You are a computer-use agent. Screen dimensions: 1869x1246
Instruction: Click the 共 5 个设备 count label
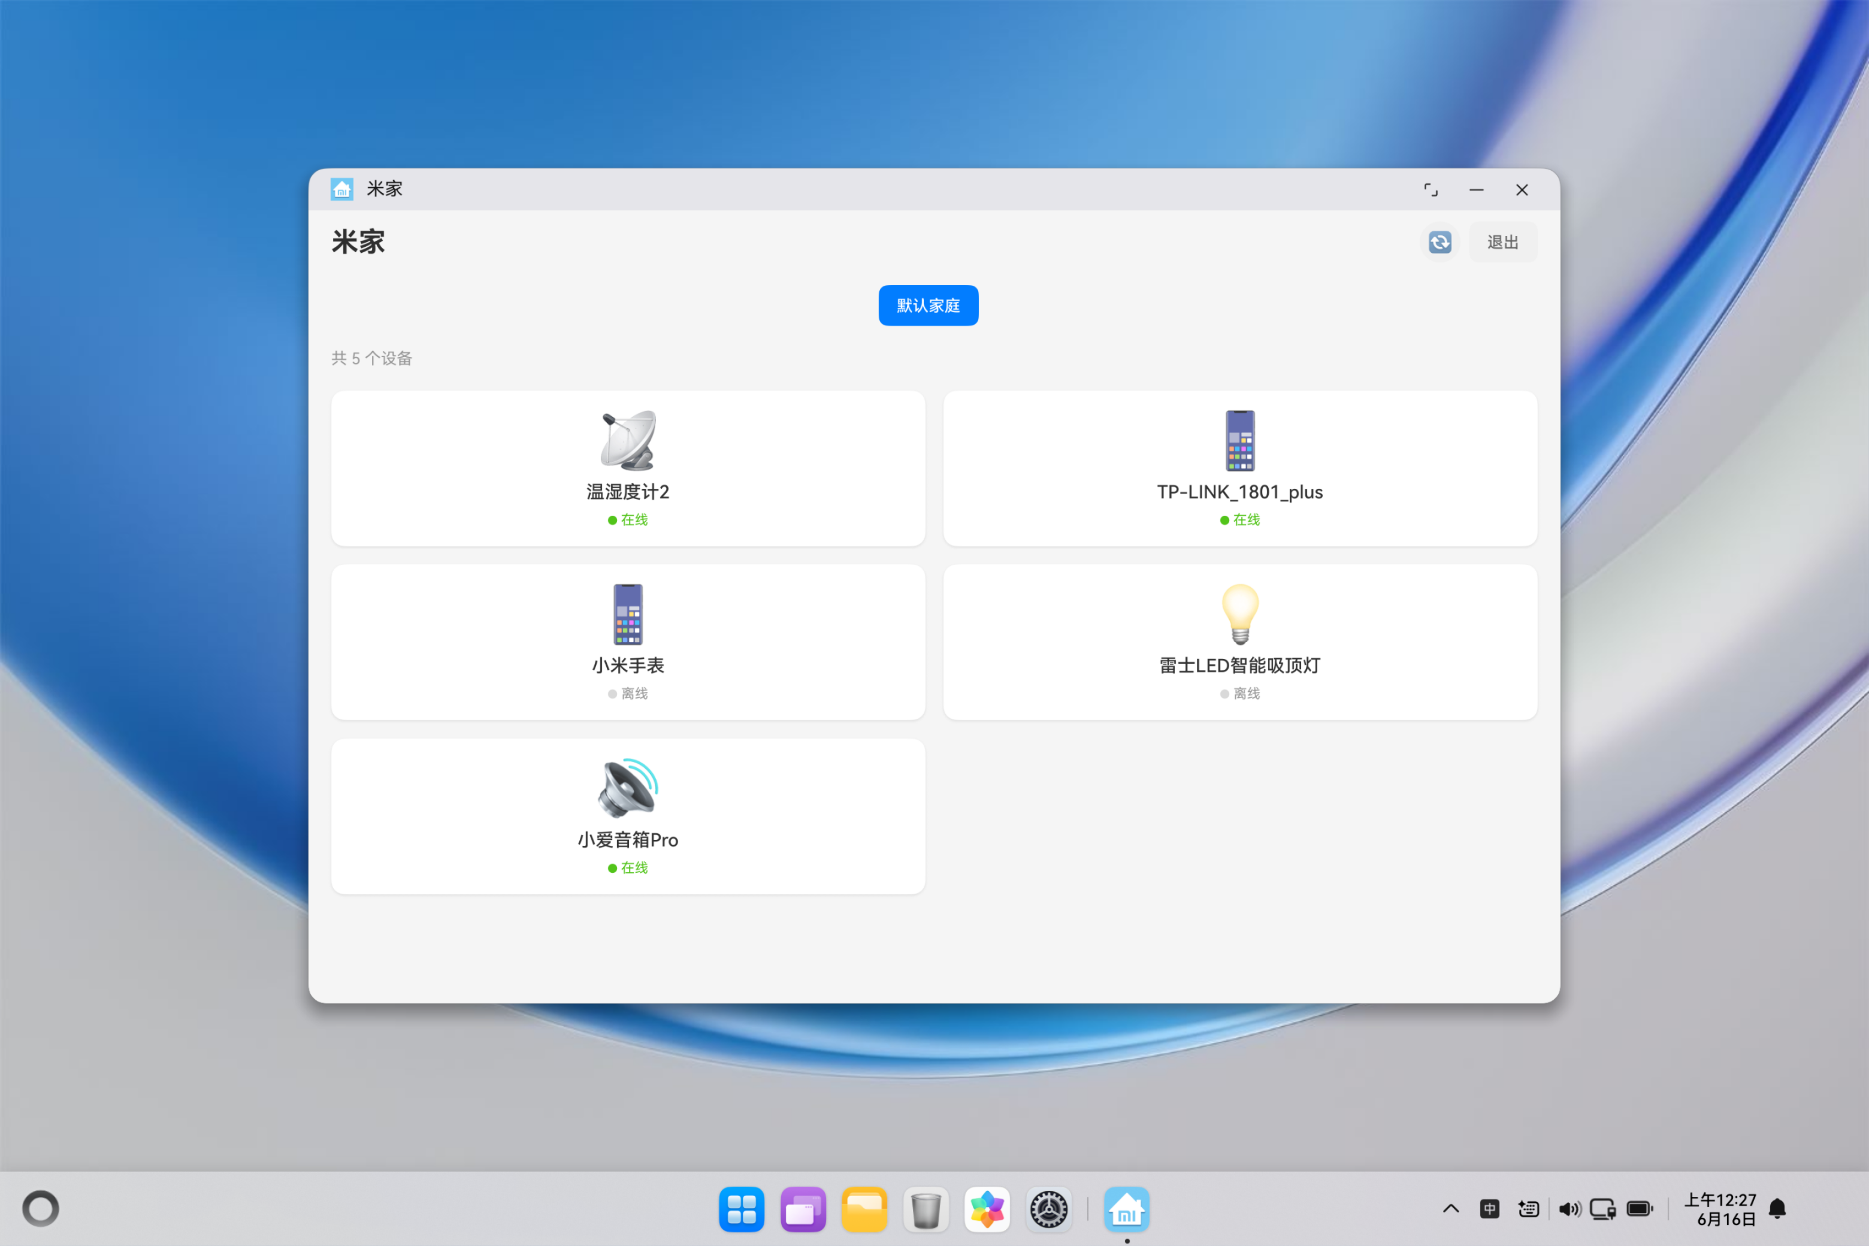[371, 358]
